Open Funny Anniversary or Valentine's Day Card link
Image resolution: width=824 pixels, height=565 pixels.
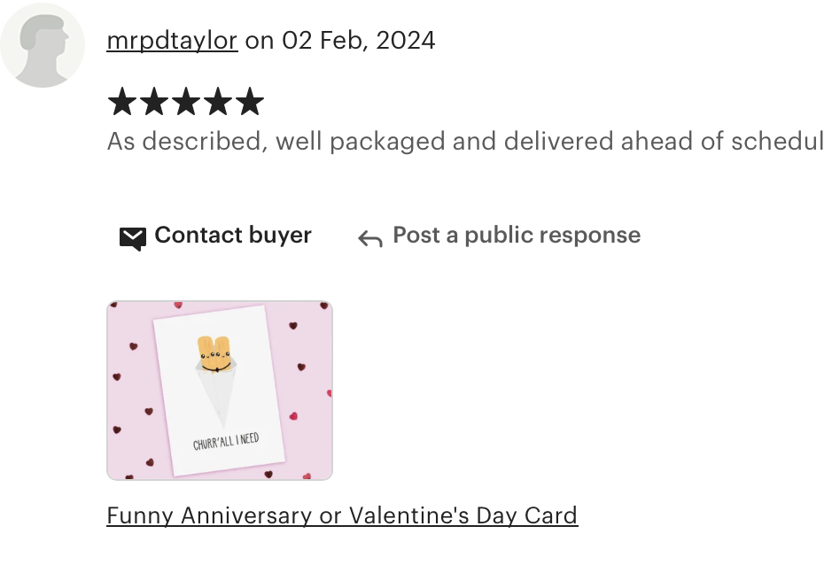point(342,515)
